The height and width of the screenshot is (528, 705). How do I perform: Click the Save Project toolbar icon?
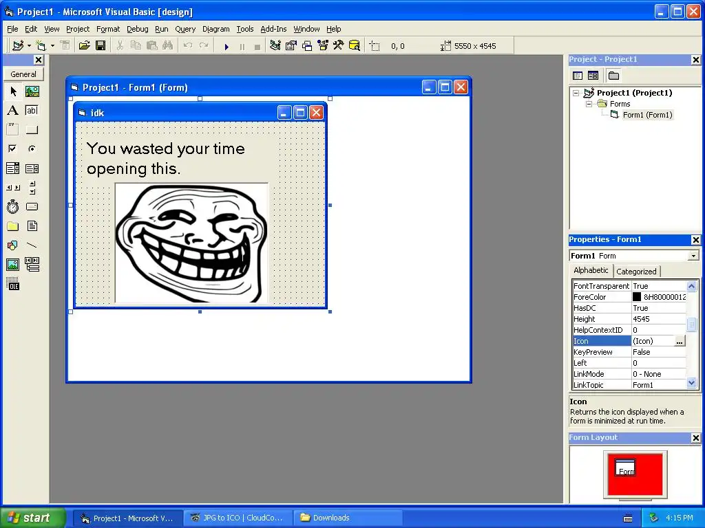[101, 46]
